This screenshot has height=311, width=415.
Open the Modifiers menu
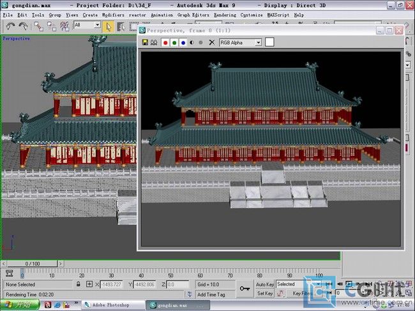[x=113, y=15]
